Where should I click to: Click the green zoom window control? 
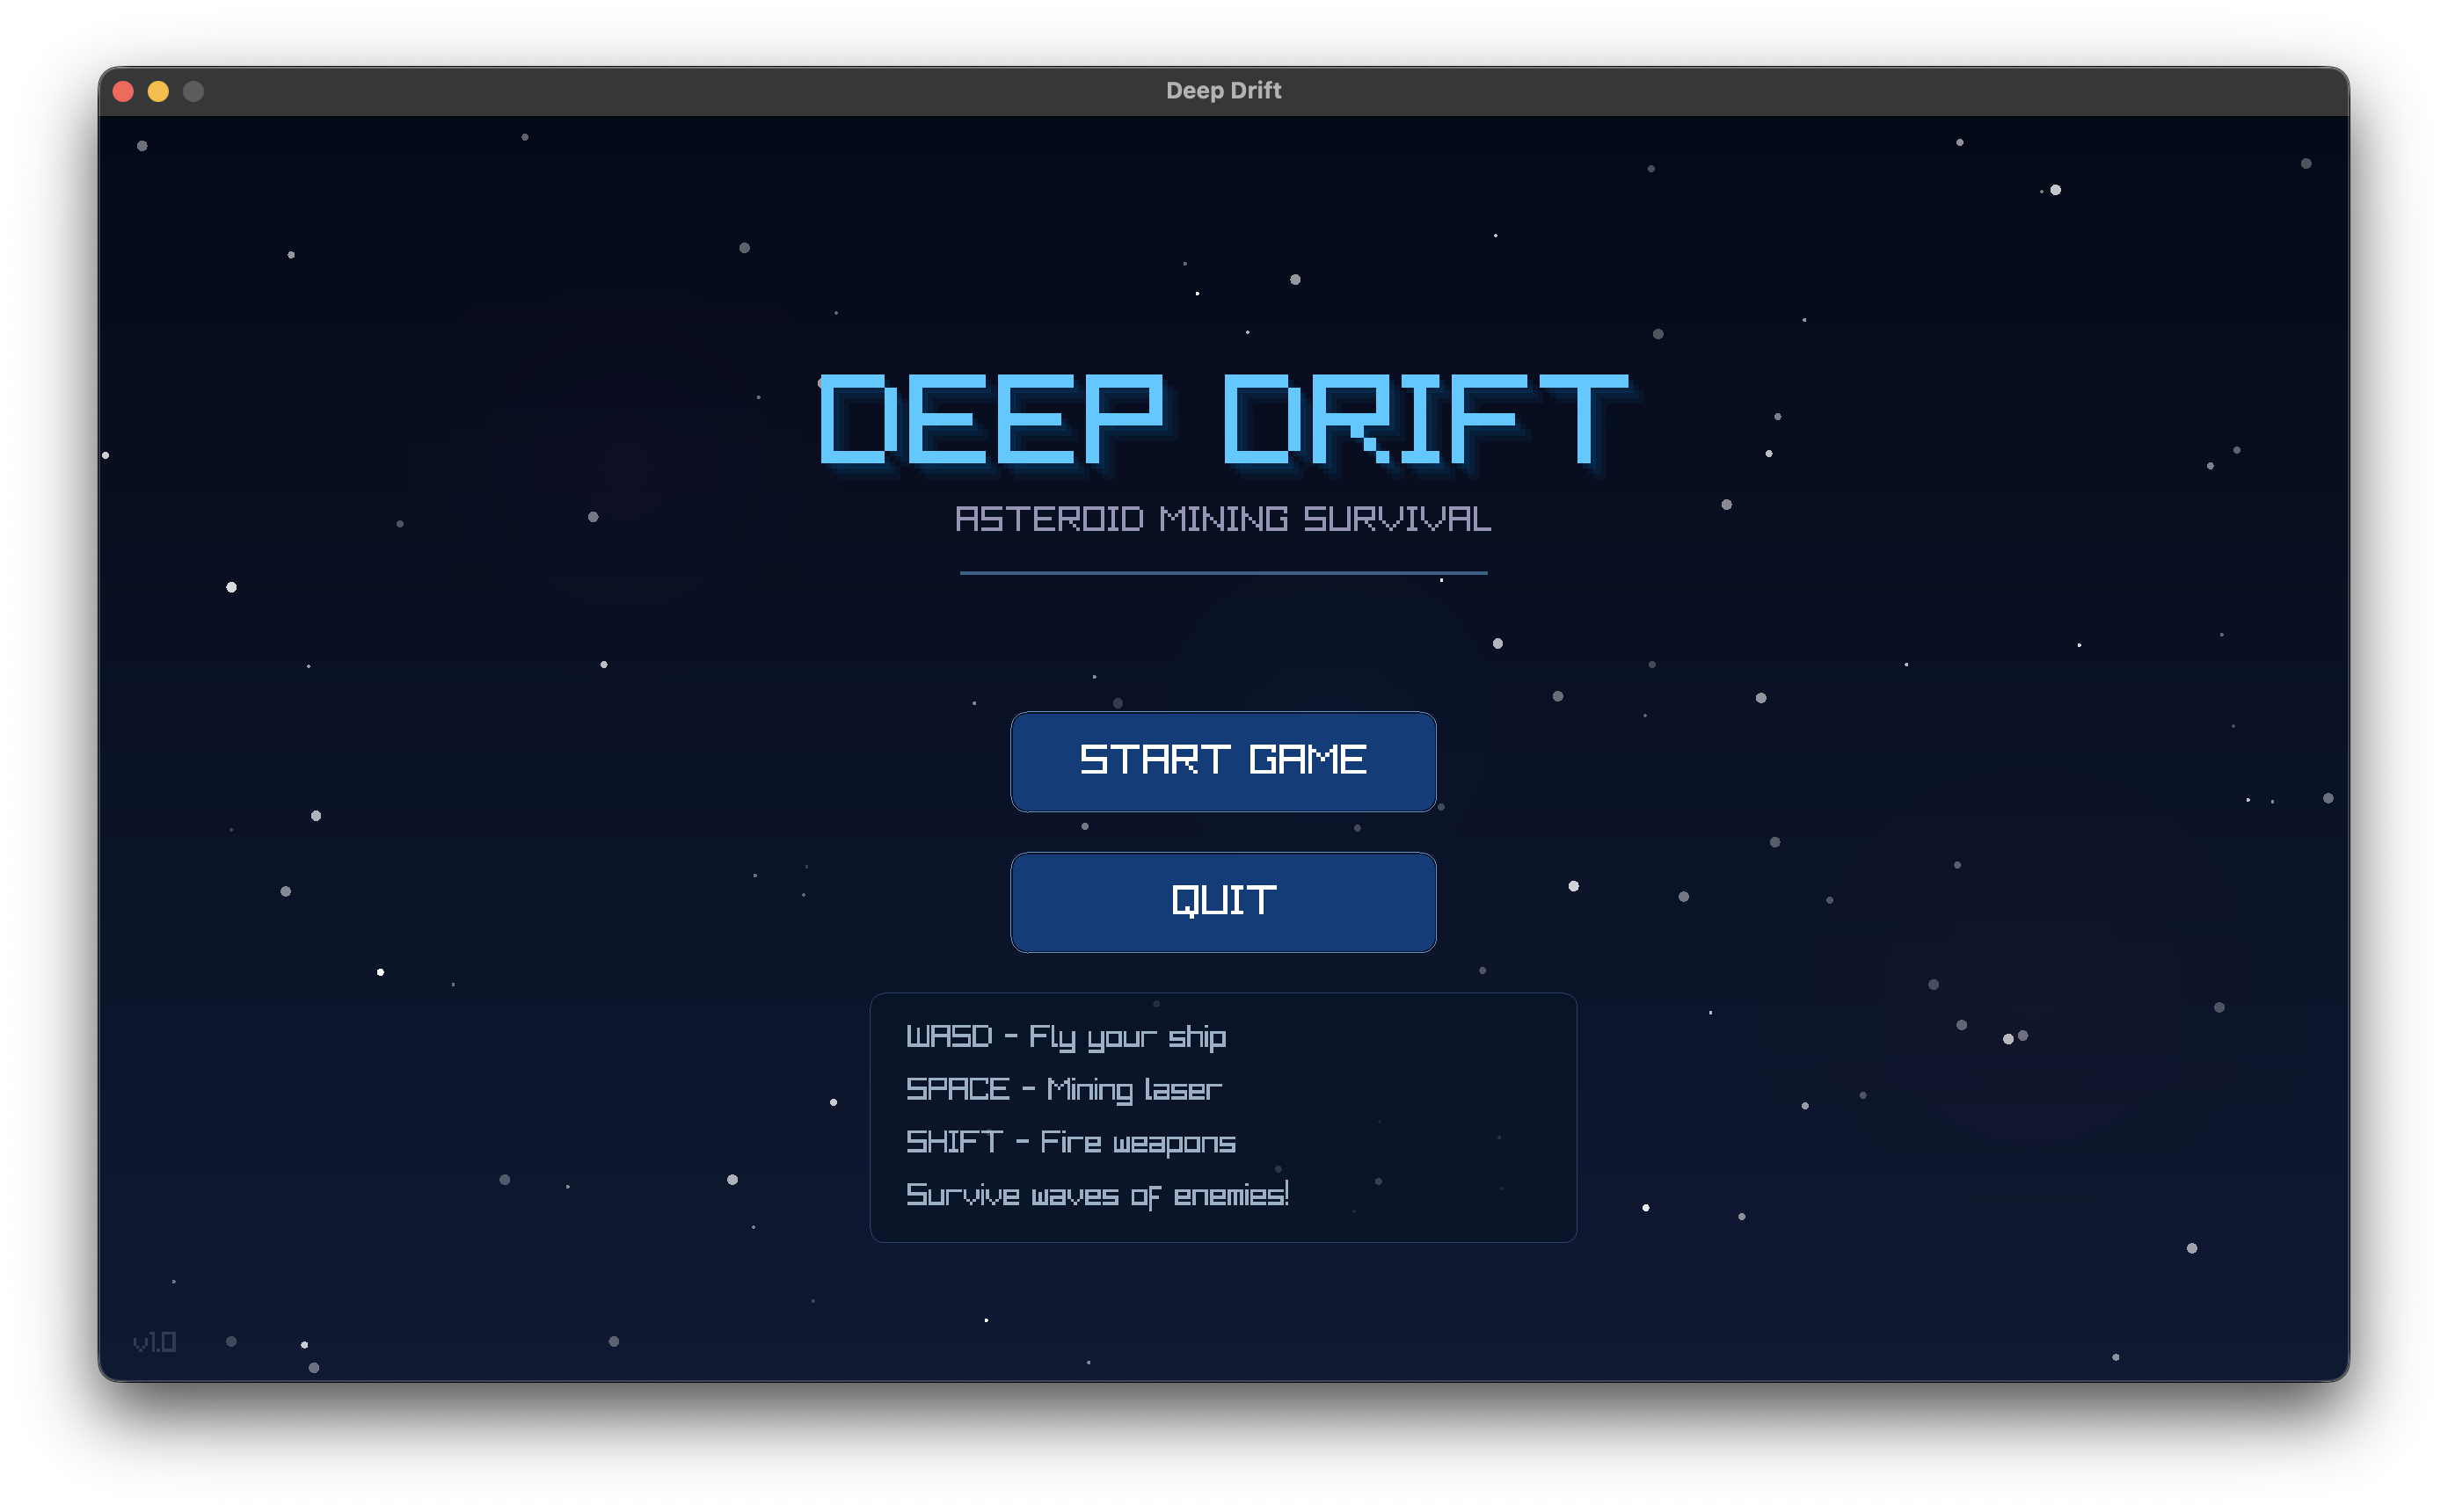(193, 91)
